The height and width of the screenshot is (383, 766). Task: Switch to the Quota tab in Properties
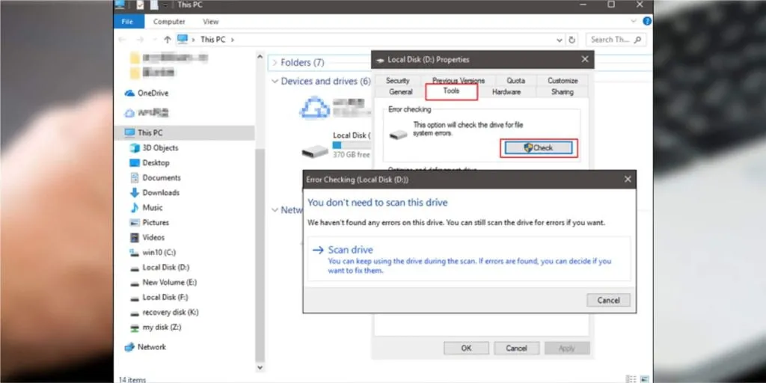pos(516,81)
